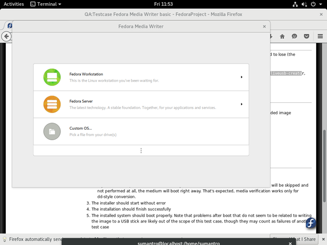Open the Fedora Workstation title entry
Screen dimensions: 327x245
click(x=86, y=74)
